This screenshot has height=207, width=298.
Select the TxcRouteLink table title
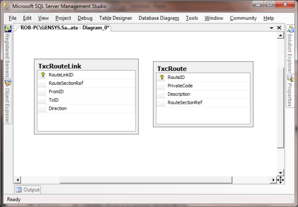point(60,66)
